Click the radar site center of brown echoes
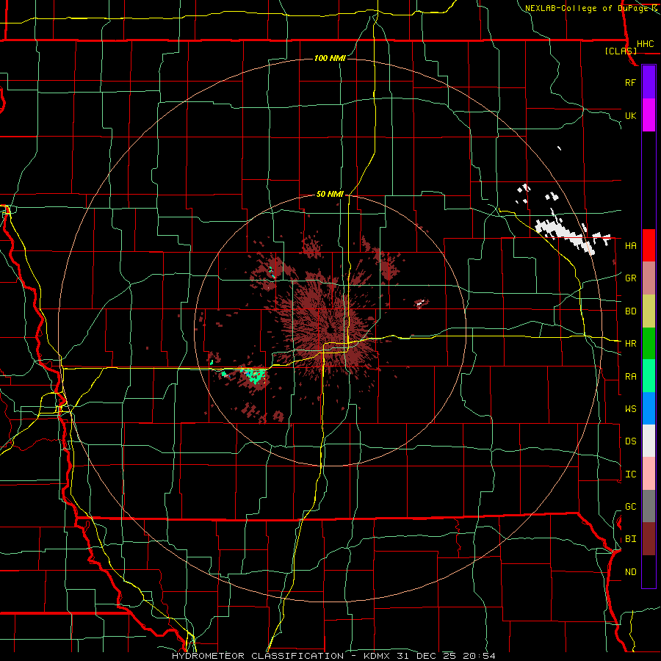Screen dimensions: 661x661 click(x=330, y=329)
